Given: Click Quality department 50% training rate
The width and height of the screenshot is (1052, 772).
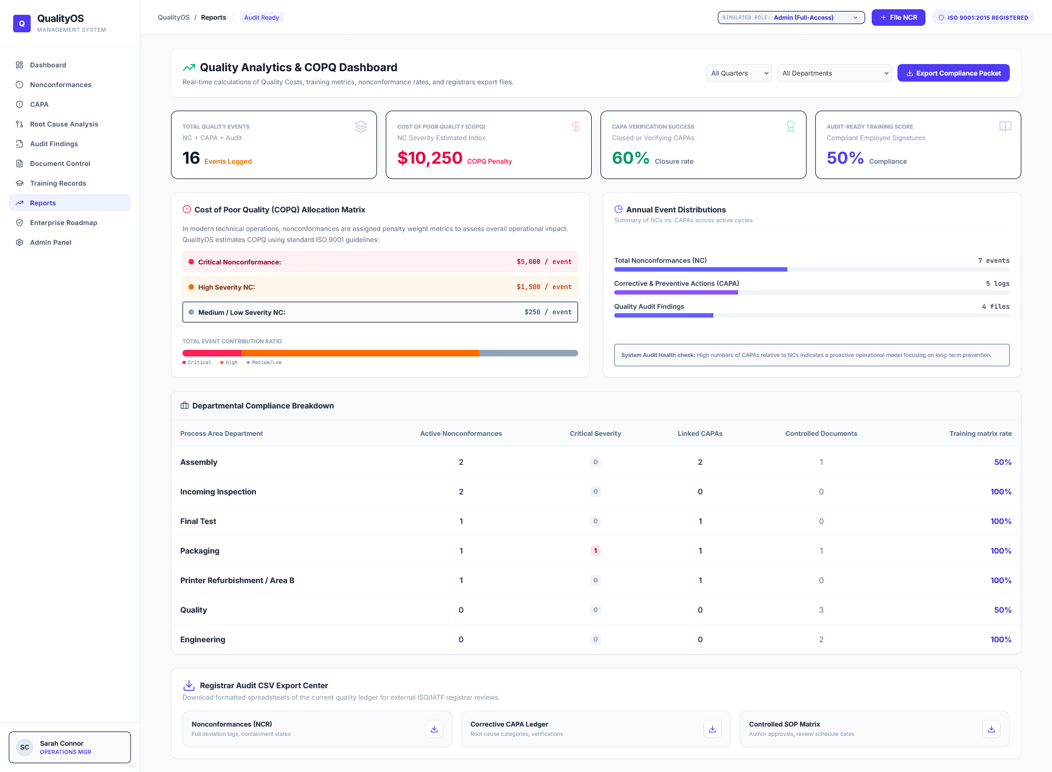Looking at the screenshot, I should pos(1003,610).
